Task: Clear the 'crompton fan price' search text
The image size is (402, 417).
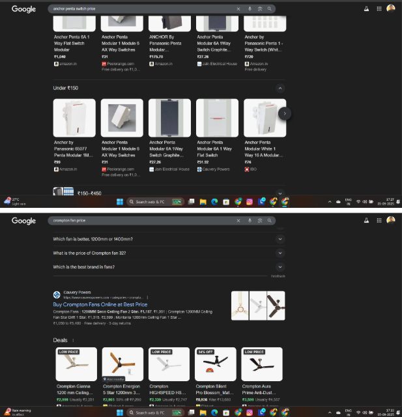Action: tap(238, 220)
